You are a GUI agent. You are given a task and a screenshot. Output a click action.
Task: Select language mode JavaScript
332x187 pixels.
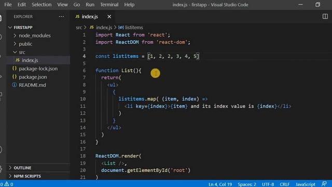(x=306, y=184)
